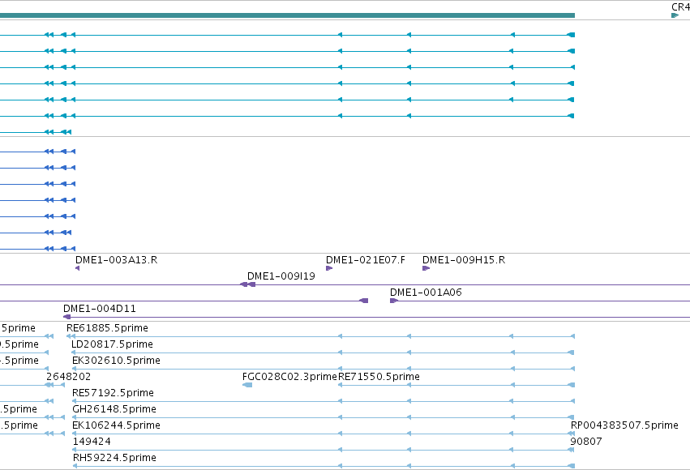Select EST RP004383507.5prime
This screenshot has height=470, width=690.
pos(624,425)
